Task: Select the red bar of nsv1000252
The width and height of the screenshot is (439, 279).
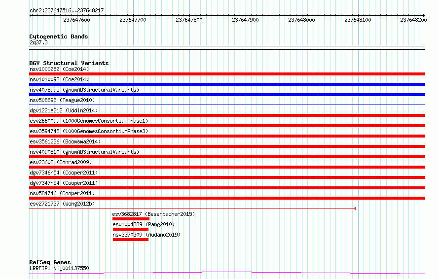Action: coord(227,74)
